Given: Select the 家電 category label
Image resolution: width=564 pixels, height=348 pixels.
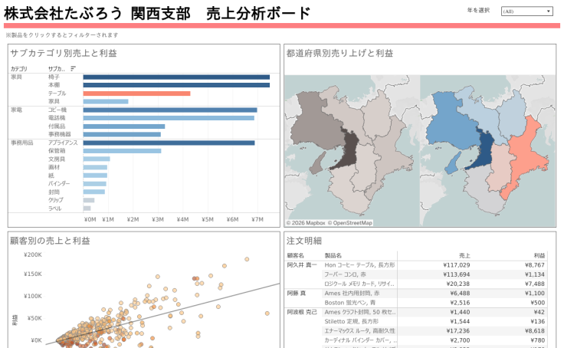Looking at the screenshot, I should coord(16,110).
